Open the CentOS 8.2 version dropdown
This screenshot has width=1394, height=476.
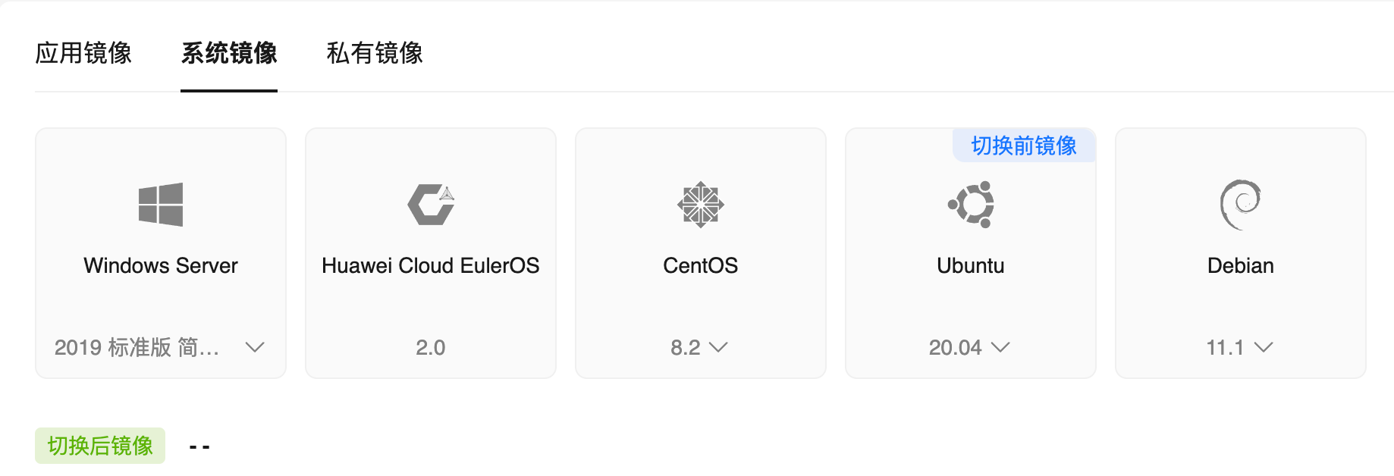(x=717, y=347)
